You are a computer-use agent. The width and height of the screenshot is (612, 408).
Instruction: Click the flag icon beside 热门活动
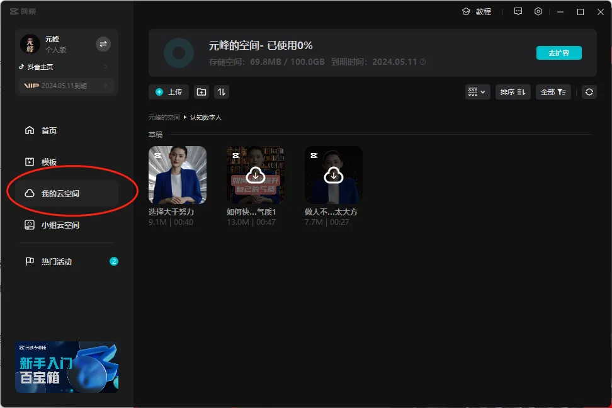click(30, 261)
